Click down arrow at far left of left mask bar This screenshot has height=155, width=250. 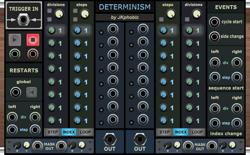[x=9, y=149]
